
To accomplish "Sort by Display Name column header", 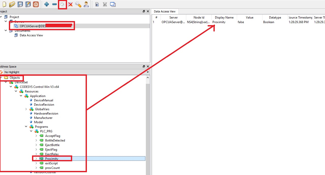I will tap(224, 18).
